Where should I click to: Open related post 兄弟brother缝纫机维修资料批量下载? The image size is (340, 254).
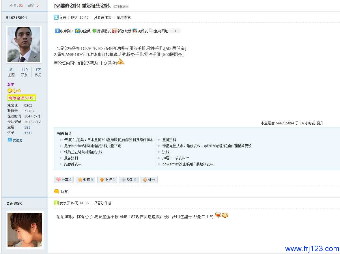(x=92, y=146)
